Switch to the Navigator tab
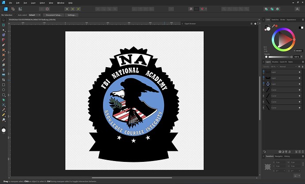Image resolution: width=305 pixels, height=184 pixels. pos(279,156)
